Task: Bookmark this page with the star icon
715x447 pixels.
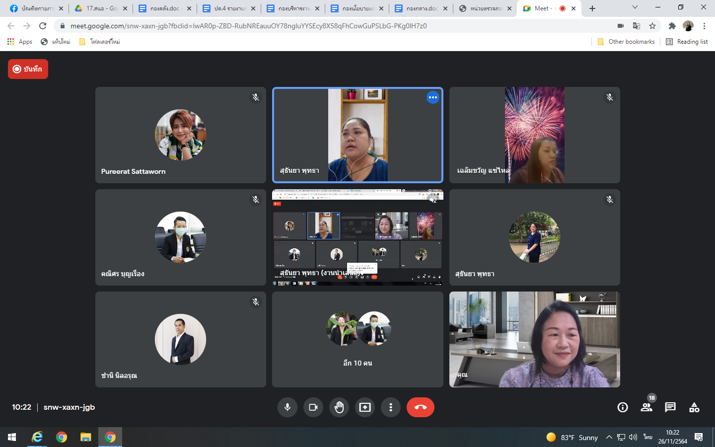Action: point(652,26)
